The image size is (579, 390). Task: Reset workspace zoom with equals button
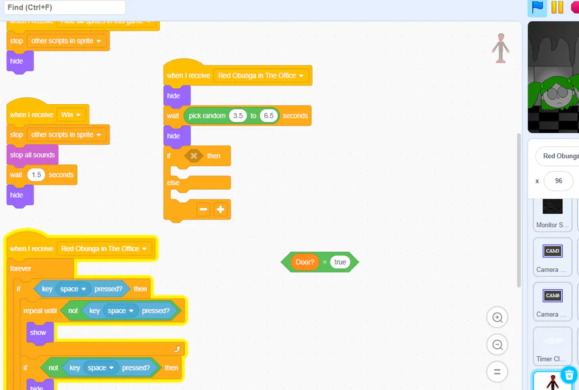click(x=497, y=372)
